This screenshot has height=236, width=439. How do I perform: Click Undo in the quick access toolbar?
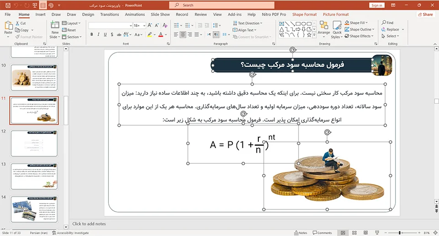click(x=16, y=5)
